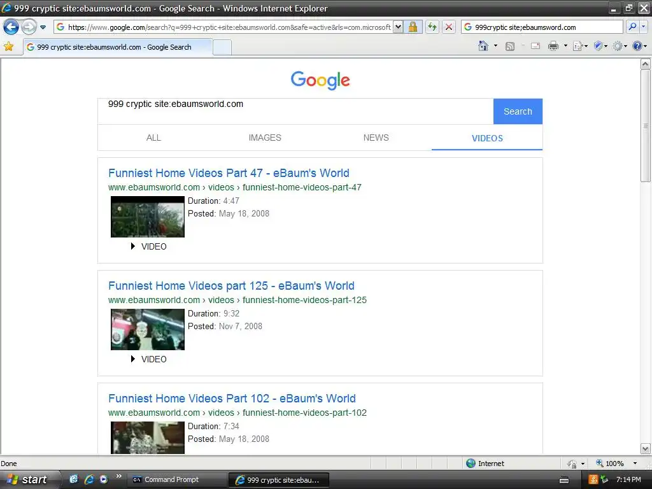Expand the zoom level dropdown arrow
The image size is (652, 489).
click(635, 464)
